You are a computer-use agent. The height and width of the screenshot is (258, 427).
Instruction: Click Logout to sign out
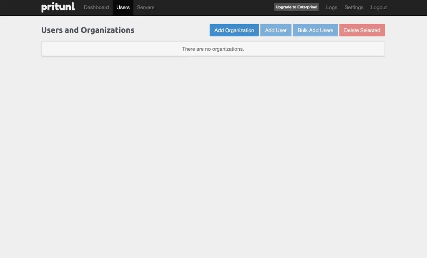[378, 7]
